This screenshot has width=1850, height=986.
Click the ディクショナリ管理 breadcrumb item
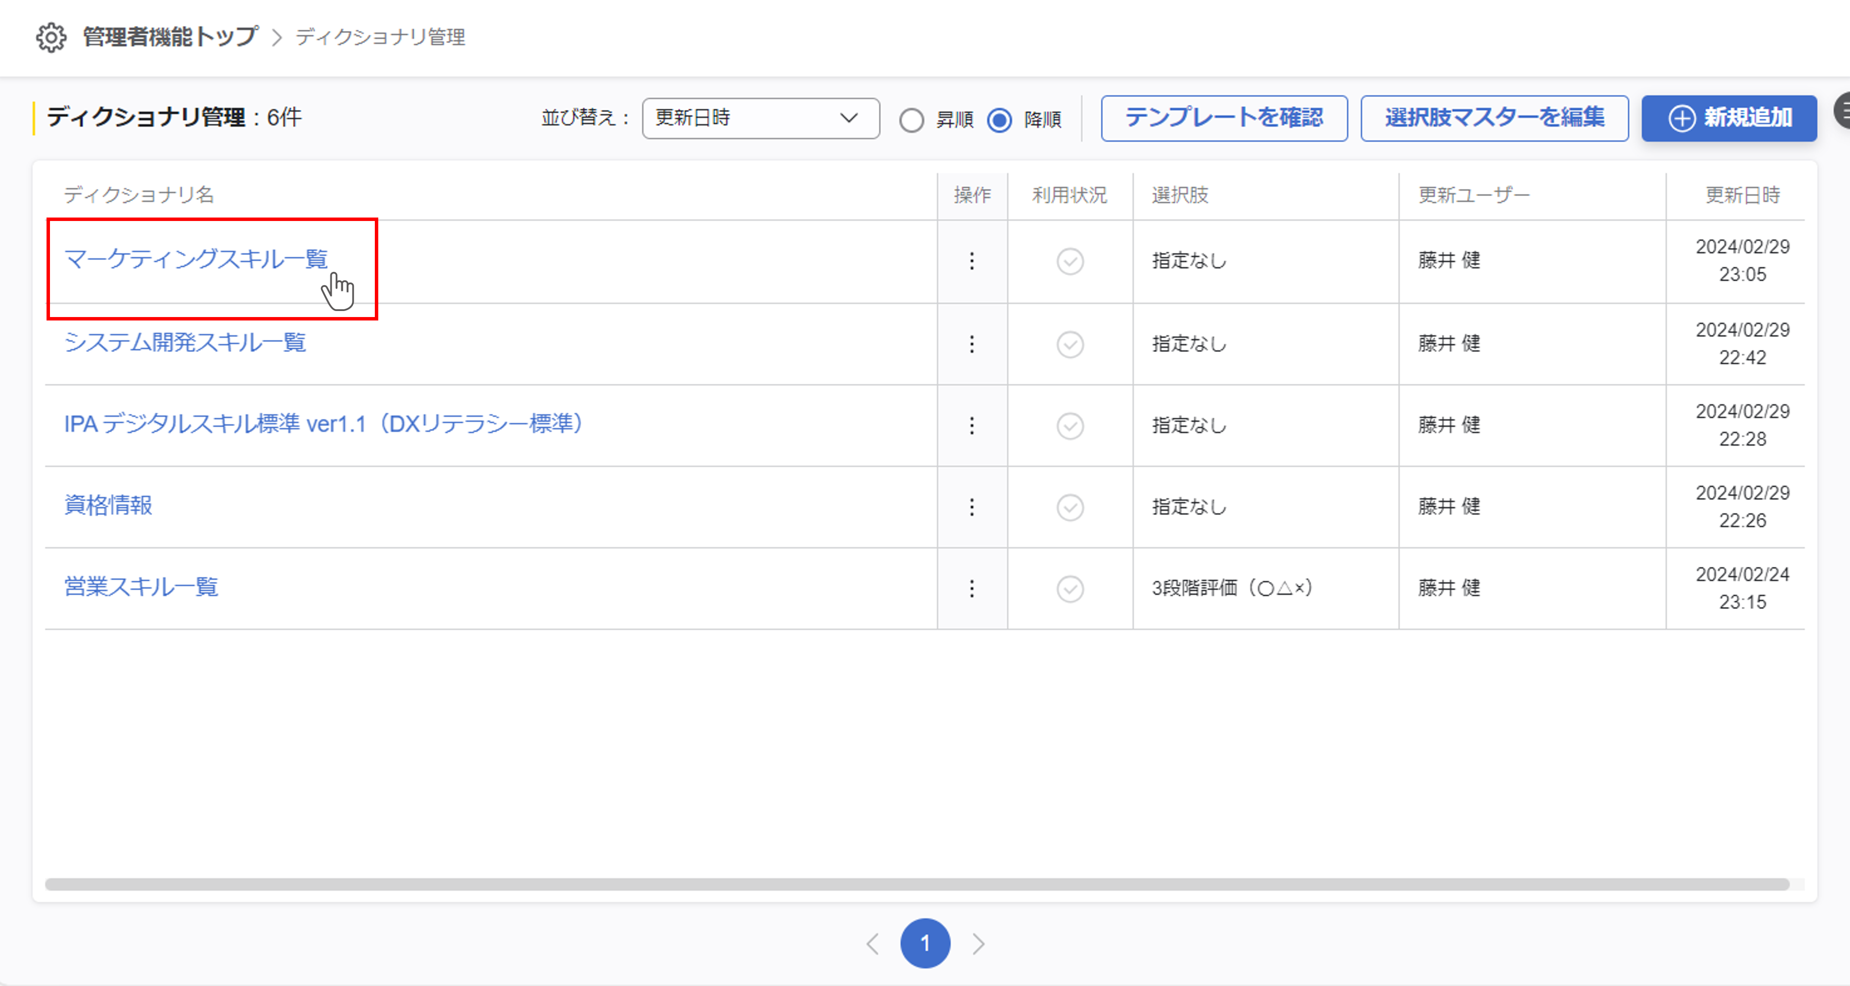click(380, 37)
